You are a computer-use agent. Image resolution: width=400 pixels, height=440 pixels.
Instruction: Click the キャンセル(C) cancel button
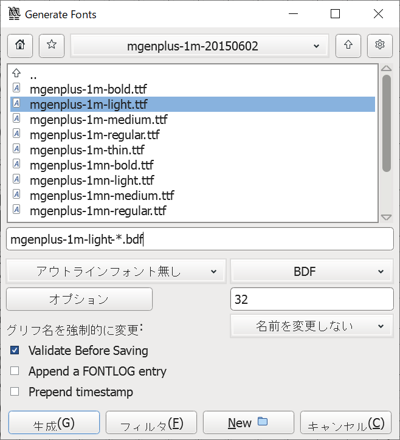[x=346, y=422]
